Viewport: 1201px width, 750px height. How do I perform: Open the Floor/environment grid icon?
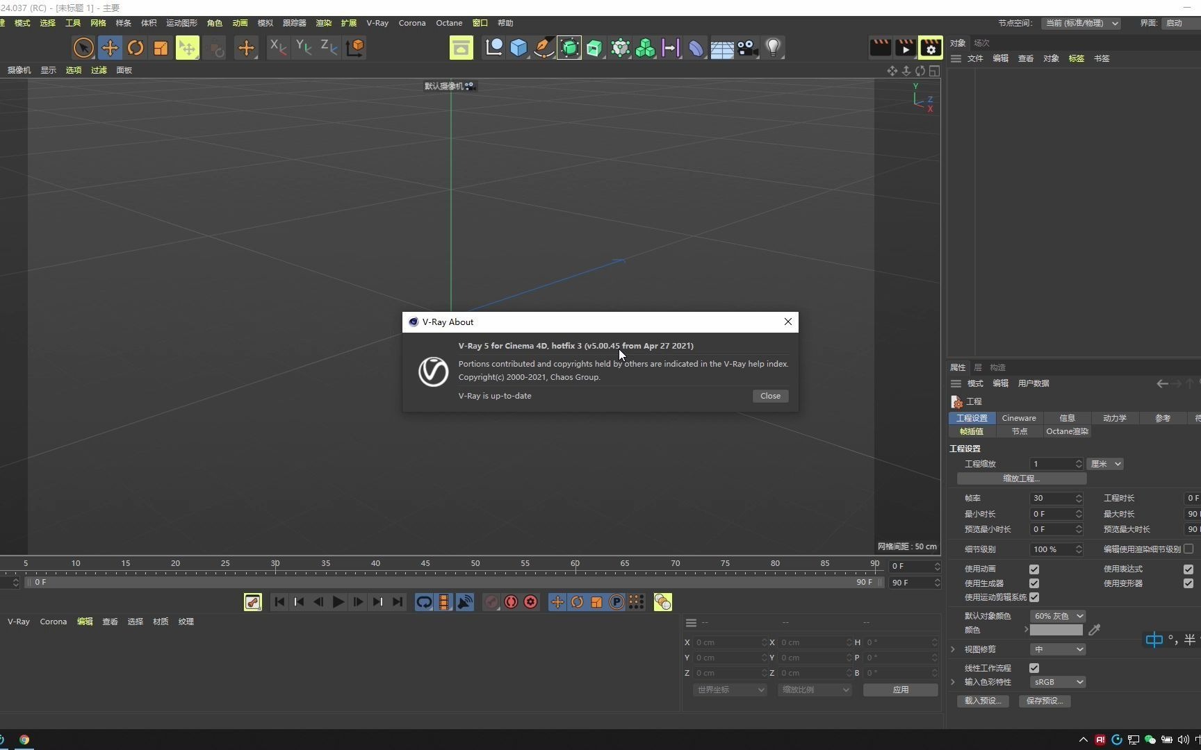(x=721, y=48)
